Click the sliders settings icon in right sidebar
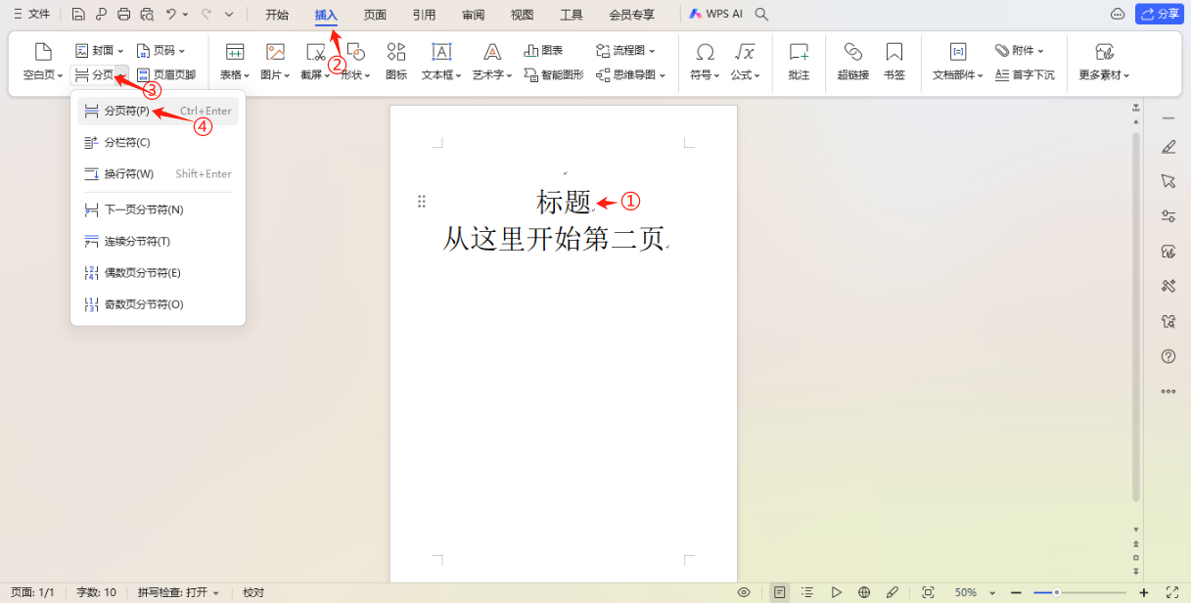1191x603 pixels. [x=1168, y=216]
